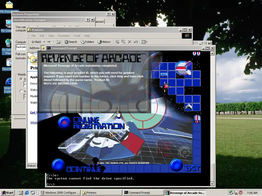
Task: Click the EXIT label in the installer
Action: coord(193,168)
